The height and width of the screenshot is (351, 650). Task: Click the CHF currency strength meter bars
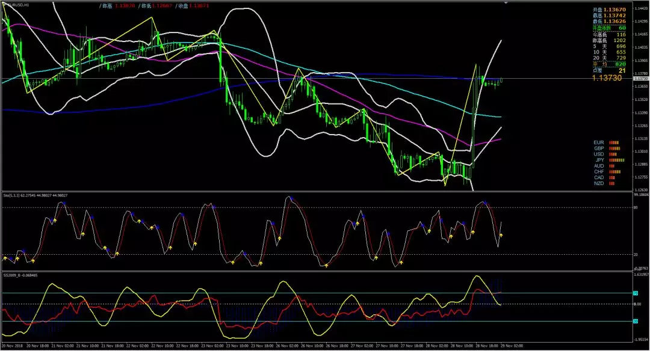tap(615, 172)
